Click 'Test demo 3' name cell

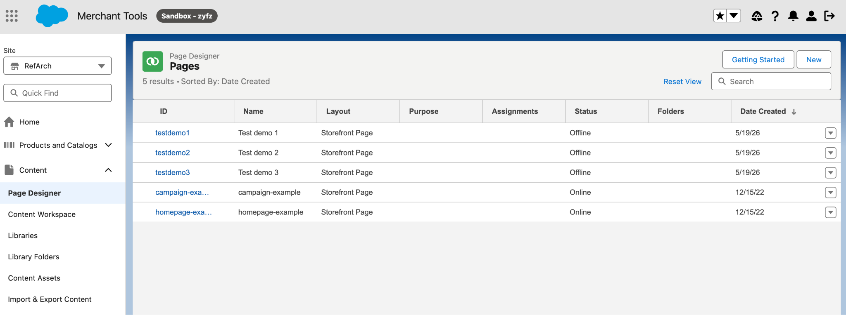click(258, 172)
